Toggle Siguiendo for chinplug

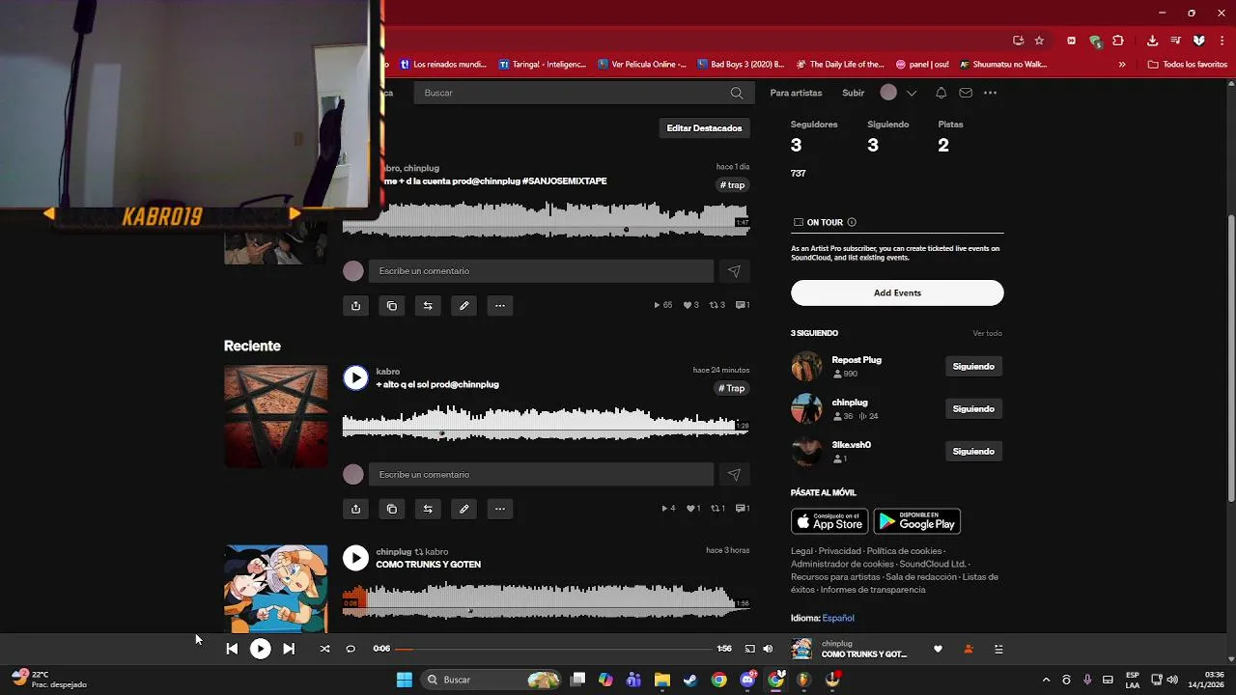coord(973,409)
